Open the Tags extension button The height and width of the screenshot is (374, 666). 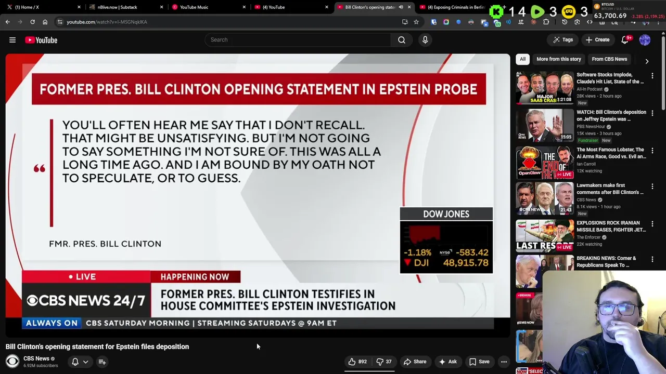tap(562, 39)
